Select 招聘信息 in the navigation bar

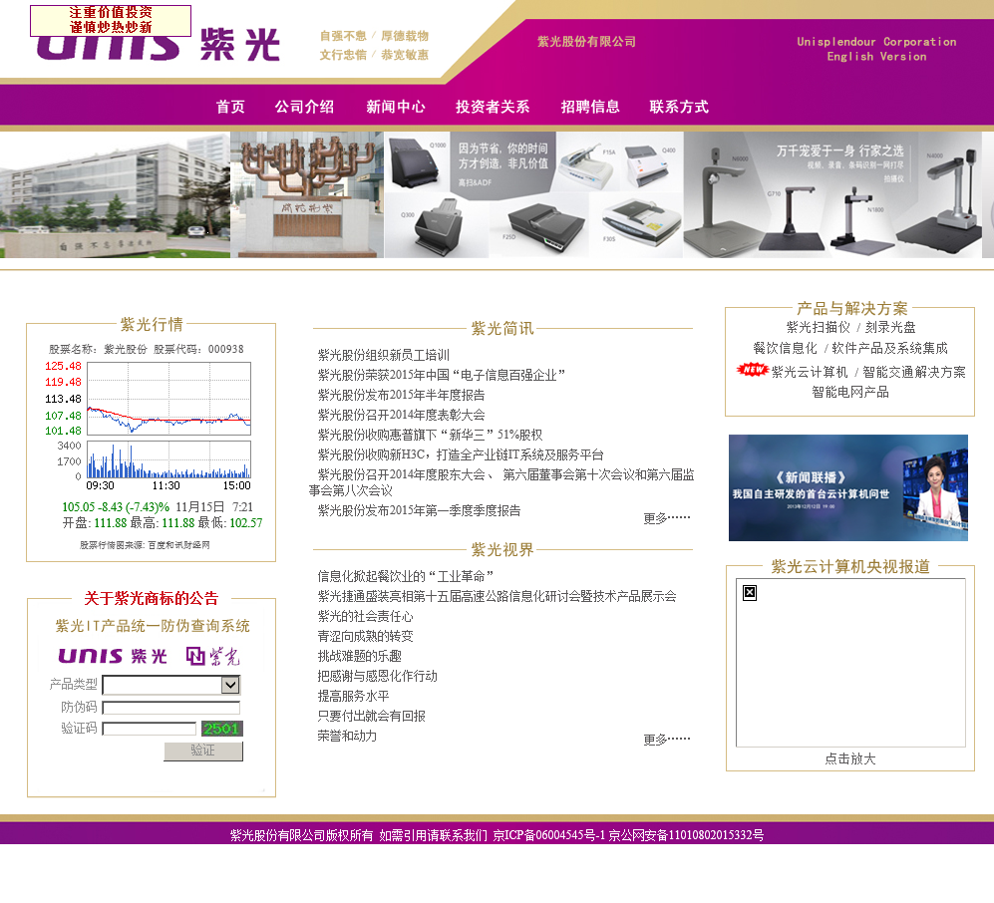click(590, 107)
